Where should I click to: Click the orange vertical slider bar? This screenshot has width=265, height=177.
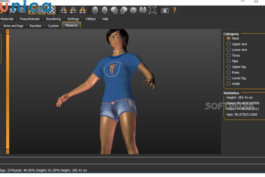[x=7, y=93]
